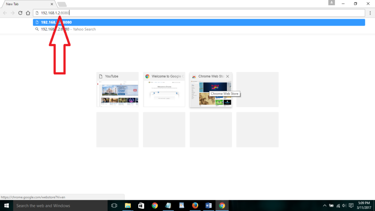Show hidden system tray icons chevron

(x=324, y=206)
